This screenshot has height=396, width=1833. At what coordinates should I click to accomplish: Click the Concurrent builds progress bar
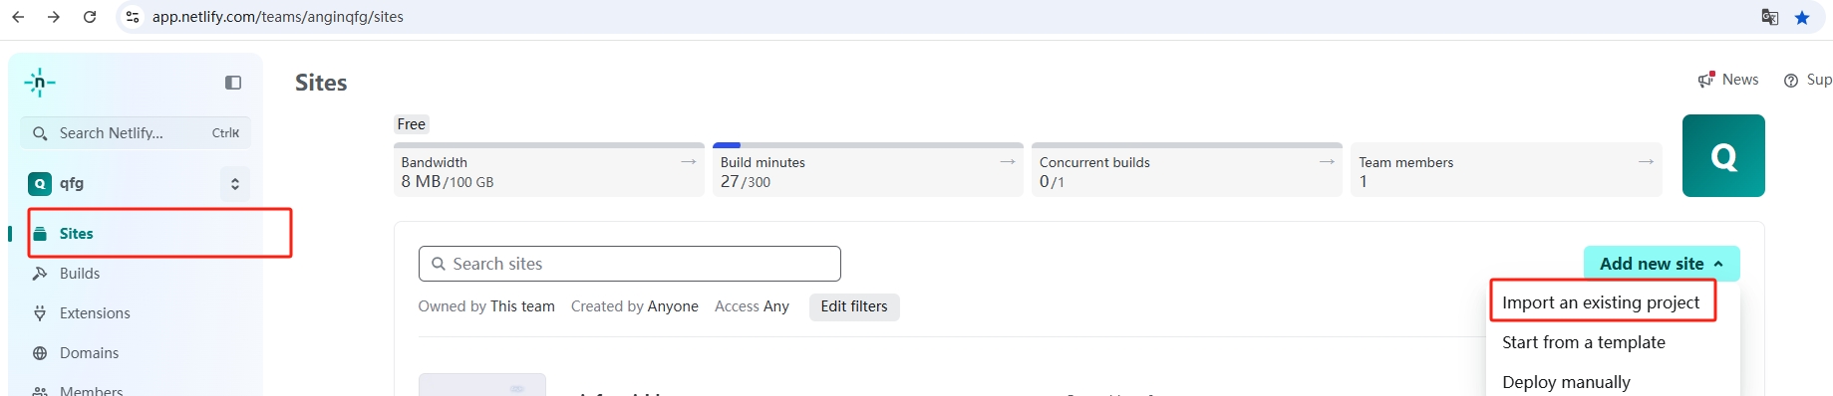coord(1187,145)
